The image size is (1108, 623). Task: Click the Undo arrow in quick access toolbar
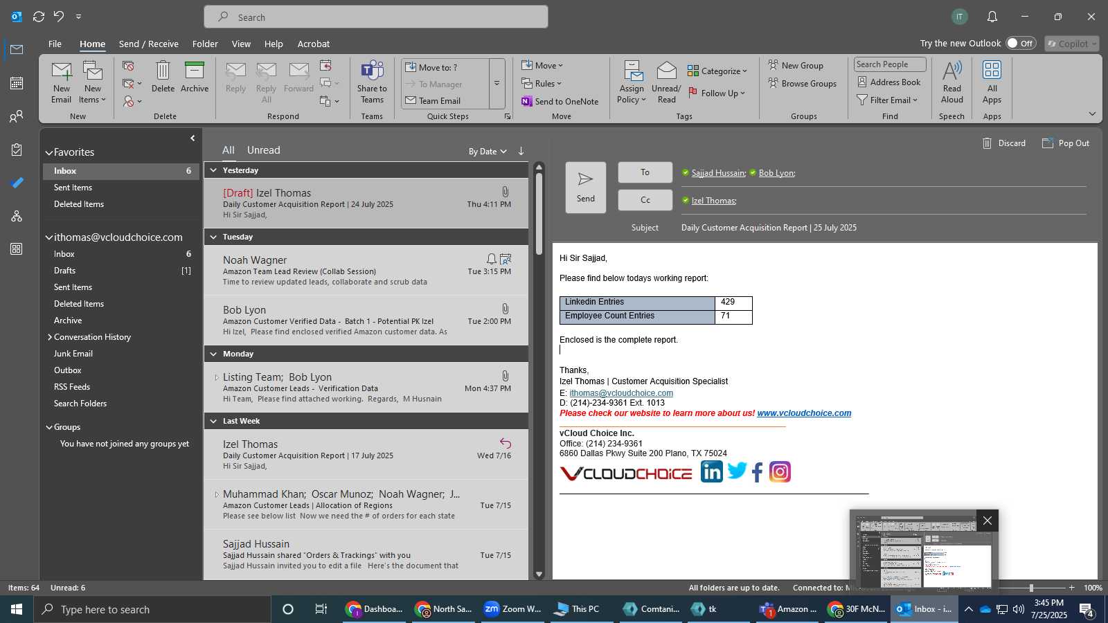click(x=59, y=17)
